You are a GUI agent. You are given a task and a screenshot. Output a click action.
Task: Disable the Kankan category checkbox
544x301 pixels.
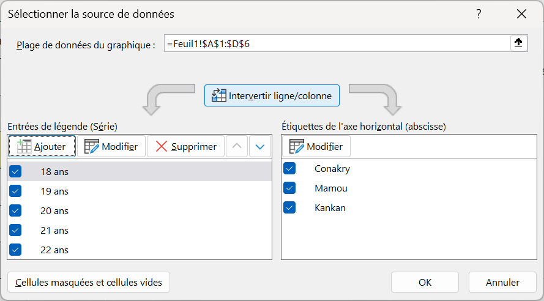(x=289, y=208)
